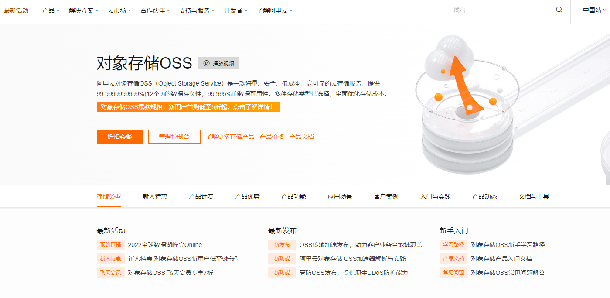Click the 新发布 tag
Image resolution: width=610 pixels, height=298 pixels.
point(282,245)
